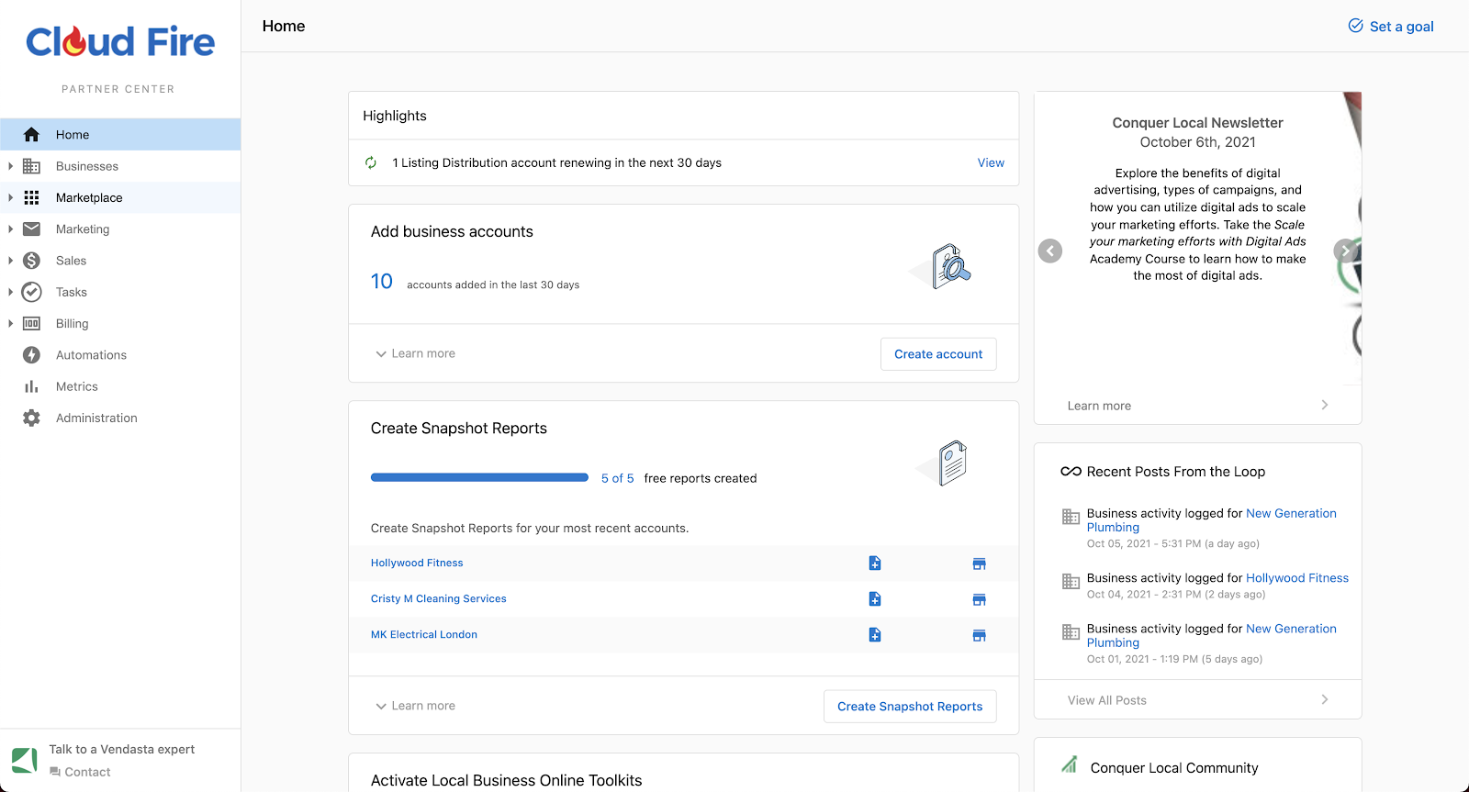The height and width of the screenshot is (792, 1469).
Task: Click the Businesses building icon
Action: pos(31,166)
